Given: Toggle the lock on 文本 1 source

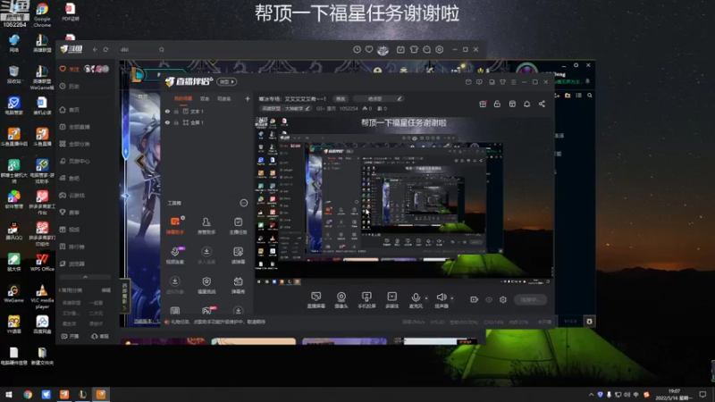Looking at the screenshot, I should click(x=176, y=111).
